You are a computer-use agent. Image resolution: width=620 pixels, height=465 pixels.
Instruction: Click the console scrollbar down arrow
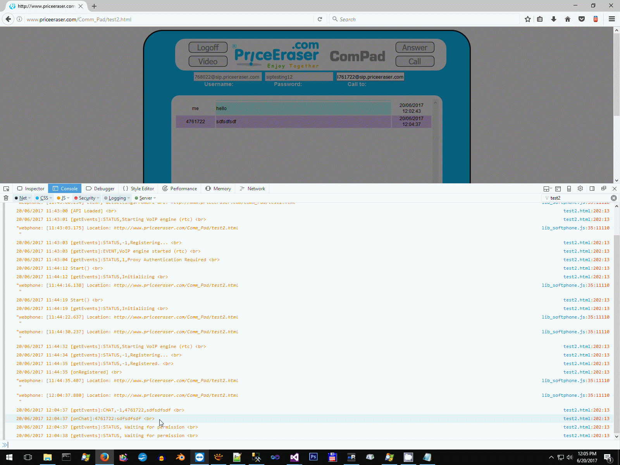(617, 436)
